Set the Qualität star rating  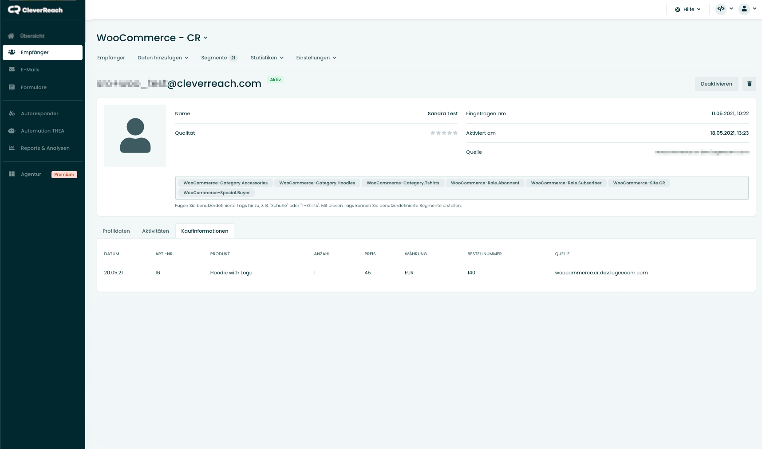444,133
